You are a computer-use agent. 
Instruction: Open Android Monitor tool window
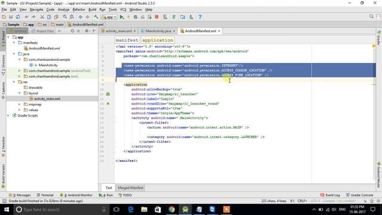[76, 195]
